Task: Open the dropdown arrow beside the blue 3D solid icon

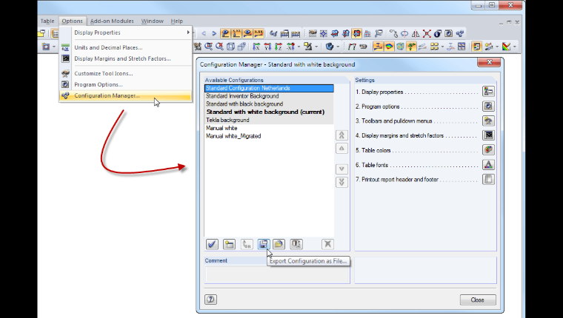Action: 338,47
